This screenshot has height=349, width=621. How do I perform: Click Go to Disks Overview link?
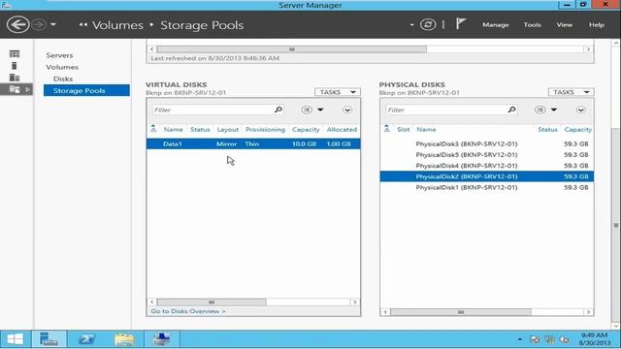tap(187, 311)
